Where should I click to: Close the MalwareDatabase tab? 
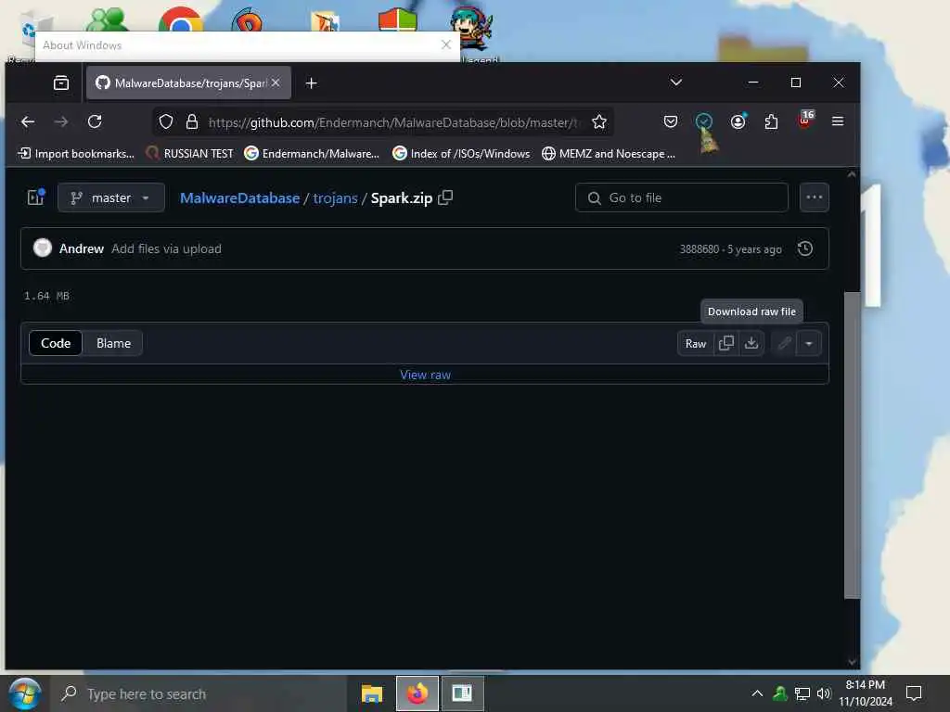pos(276,83)
